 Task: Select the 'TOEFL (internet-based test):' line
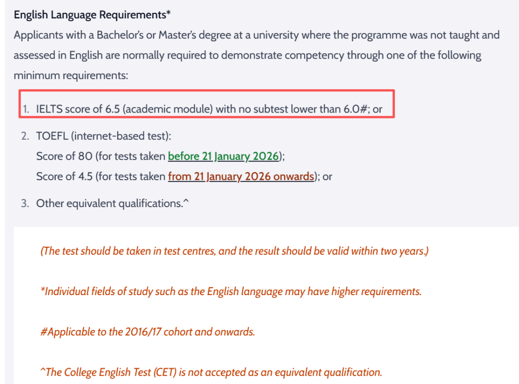click(104, 136)
